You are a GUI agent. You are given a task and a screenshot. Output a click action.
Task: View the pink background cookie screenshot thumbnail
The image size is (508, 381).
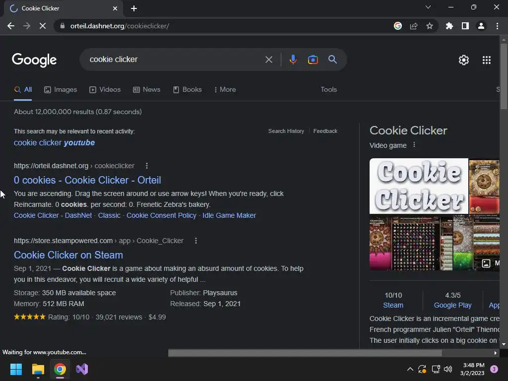point(381,243)
